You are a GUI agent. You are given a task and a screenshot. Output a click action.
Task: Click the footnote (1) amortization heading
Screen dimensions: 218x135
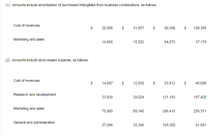pos(81,5)
